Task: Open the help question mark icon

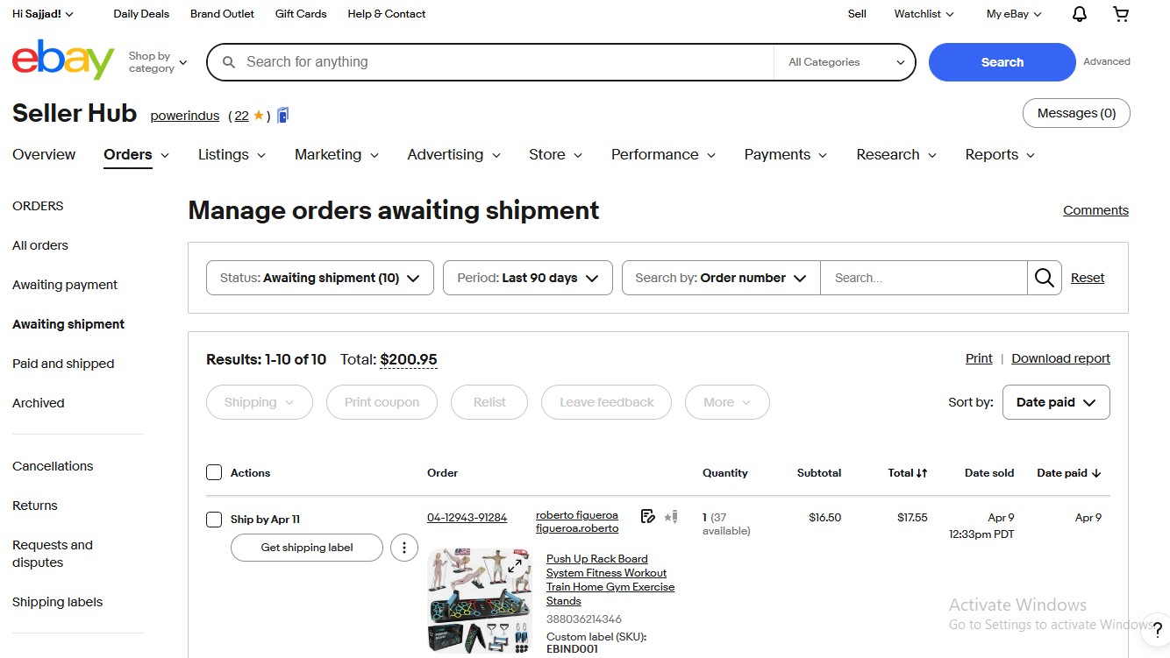Action: [x=1158, y=629]
